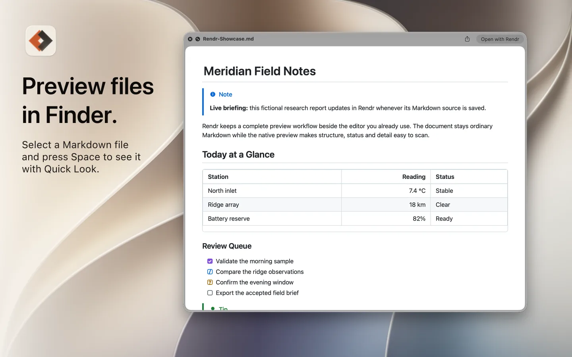Screen dimensions: 572x357
Task: Check the 'Export the accepted field brief' checkbox
Action: [x=210, y=293]
